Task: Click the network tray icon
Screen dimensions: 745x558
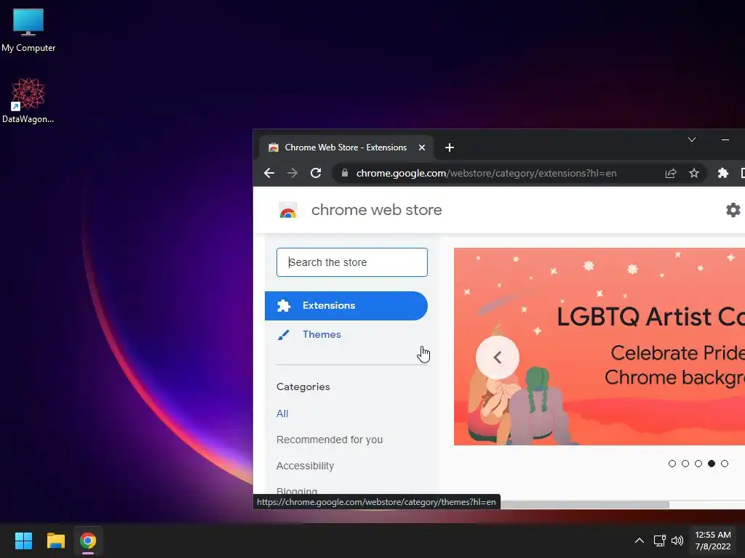Action: pyautogui.click(x=659, y=541)
